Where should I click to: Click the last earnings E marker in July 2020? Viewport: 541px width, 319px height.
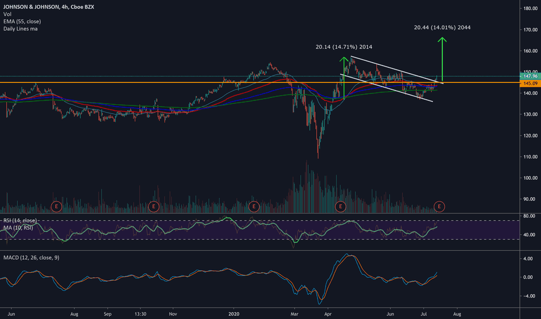tap(439, 206)
